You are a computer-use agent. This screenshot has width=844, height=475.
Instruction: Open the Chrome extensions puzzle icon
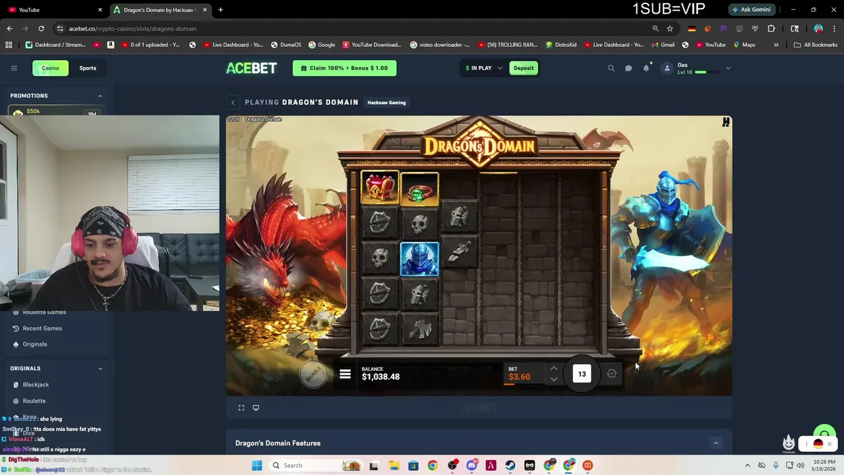[771, 28]
